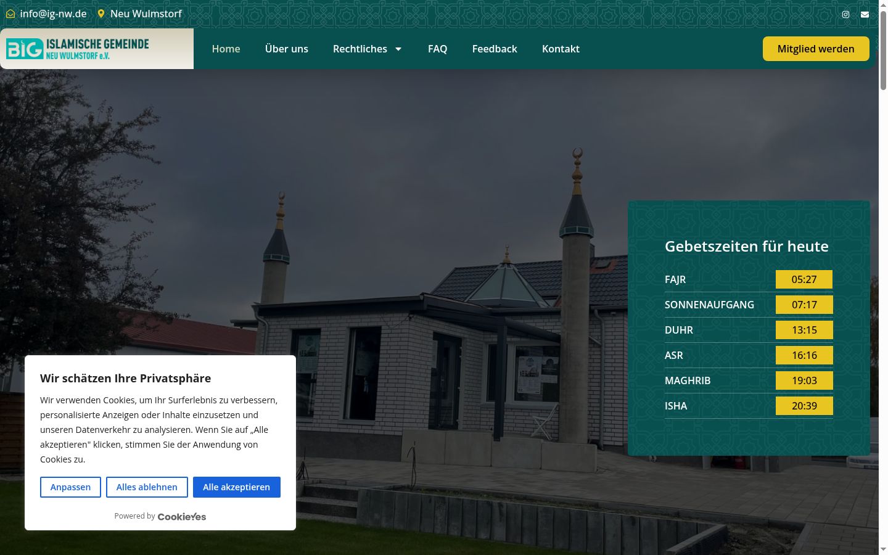Click the Gebetszeiten für heute heading
Image resolution: width=888 pixels, height=555 pixels.
tap(747, 246)
